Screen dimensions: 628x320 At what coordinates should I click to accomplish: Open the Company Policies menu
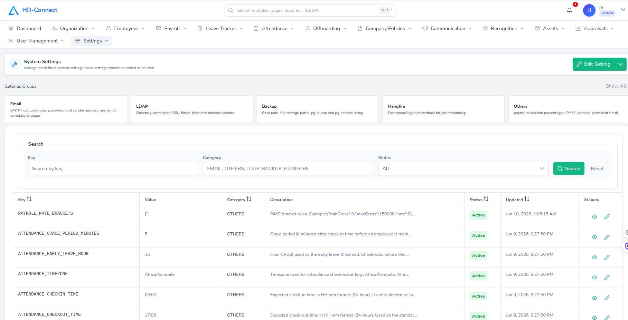[384, 28]
